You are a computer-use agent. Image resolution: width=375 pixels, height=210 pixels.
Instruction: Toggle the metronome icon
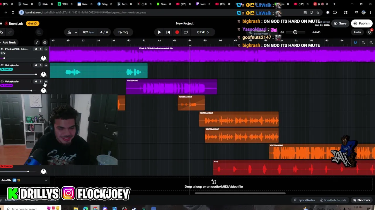[x=69, y=32]
